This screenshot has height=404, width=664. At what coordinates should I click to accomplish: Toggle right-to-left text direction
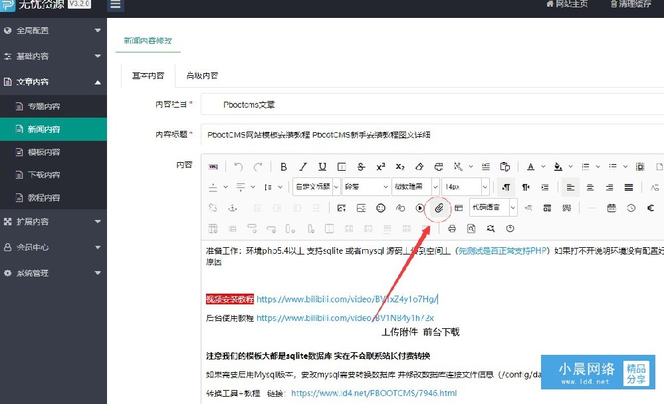(526, 187)
